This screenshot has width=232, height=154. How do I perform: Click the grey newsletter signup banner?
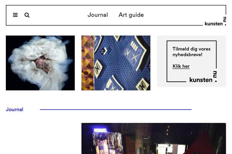click(191, 61)
